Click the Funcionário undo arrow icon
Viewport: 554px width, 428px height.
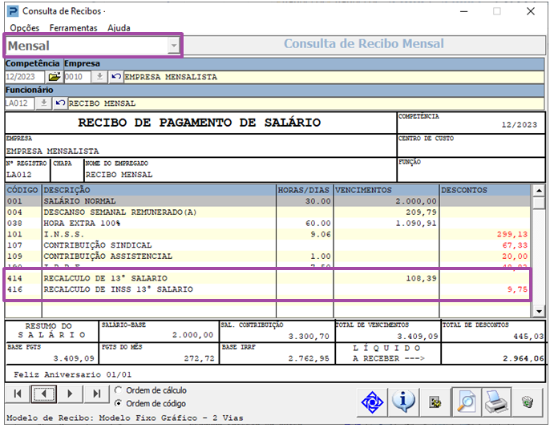click(60, 103)
